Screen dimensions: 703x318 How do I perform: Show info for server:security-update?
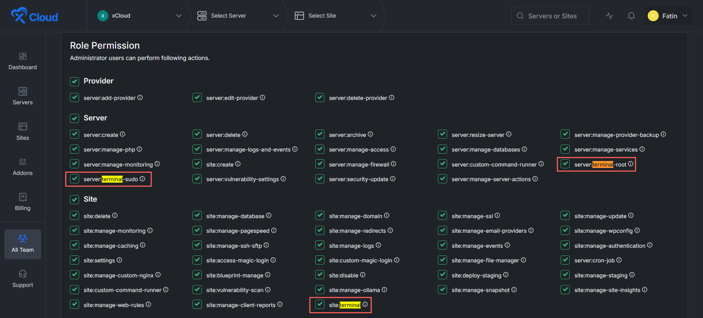pyautogui.click(x=393, y=179)
